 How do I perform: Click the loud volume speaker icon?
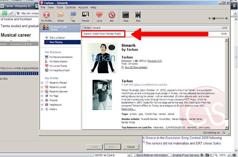(226, 18)
